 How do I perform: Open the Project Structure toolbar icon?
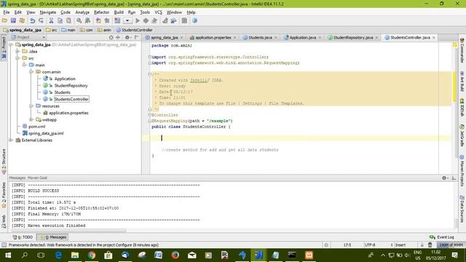point(173,20)
